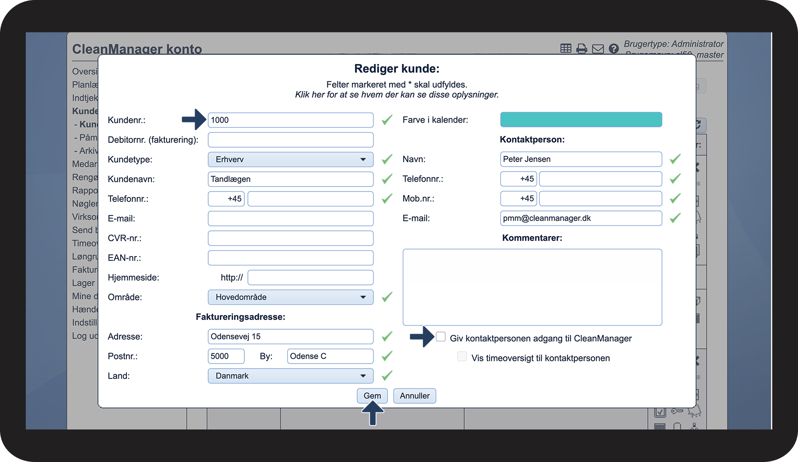The image size is (798, 462).
Task: Open Indstillinger item in the sidebar
Action: pos(85,322)
